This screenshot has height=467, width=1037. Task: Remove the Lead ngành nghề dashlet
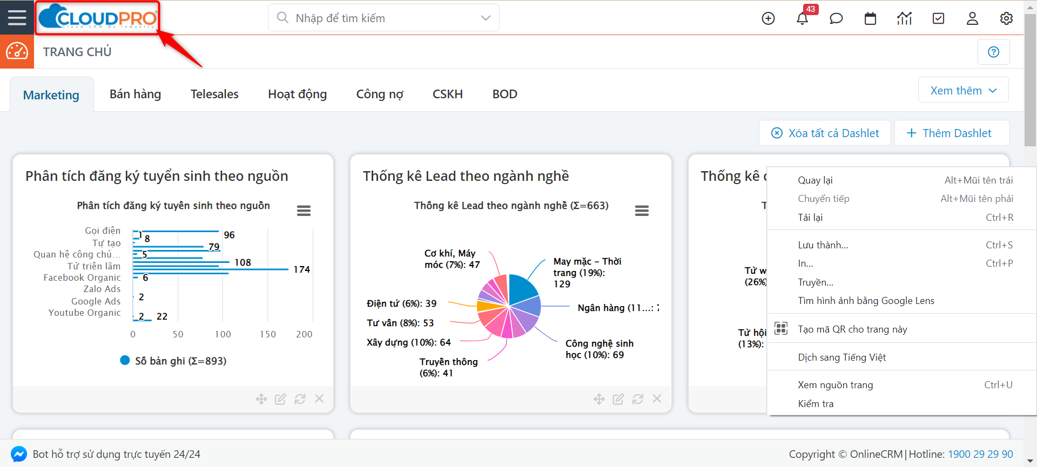coord(657,398)
